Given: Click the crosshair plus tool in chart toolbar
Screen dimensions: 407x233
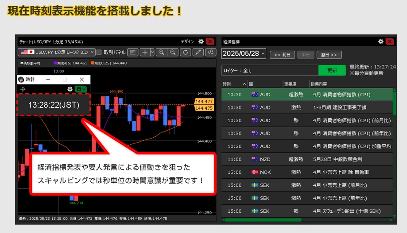Looking at the screenshot, I should pos(145,52).
